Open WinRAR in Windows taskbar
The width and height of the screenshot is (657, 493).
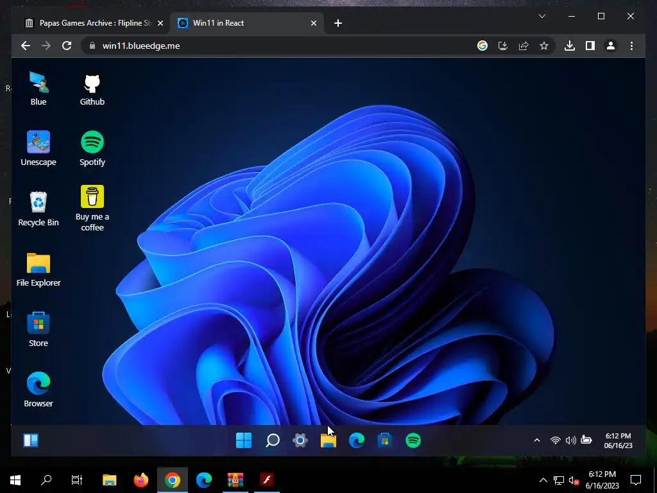coord(235,480)
